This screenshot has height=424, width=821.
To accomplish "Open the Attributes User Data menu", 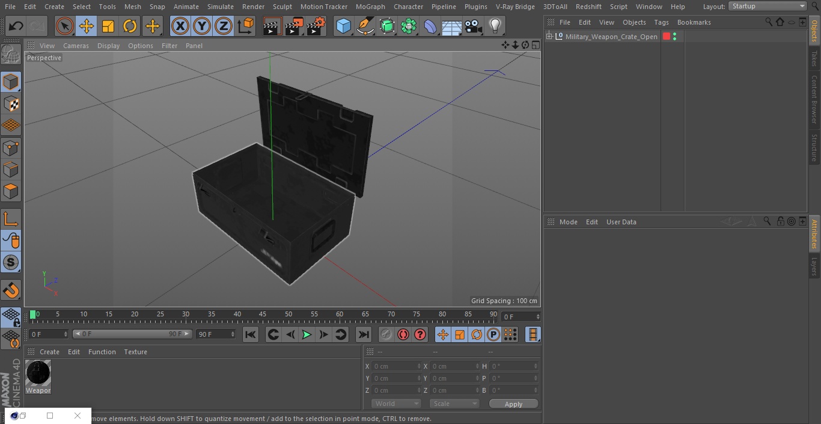I will coord(621,222).
